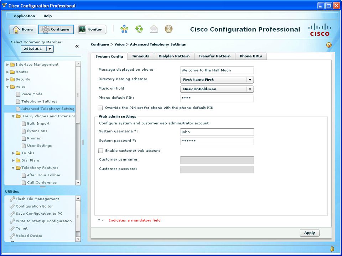Click navigation tree scrollbar up arrow
Screen dimensions: 342x256
78,64
